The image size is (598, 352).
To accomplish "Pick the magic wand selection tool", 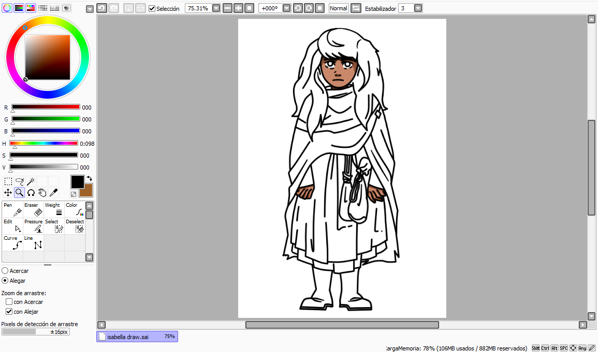I will point(31,181).
